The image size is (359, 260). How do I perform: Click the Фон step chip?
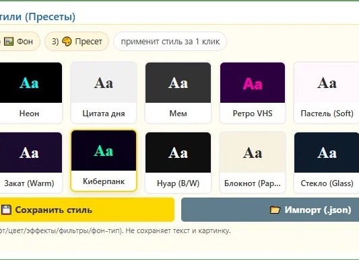(x=20, y=42)
